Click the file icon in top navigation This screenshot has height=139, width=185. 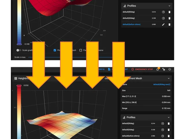pyautogui.click(x=109, y=69)
